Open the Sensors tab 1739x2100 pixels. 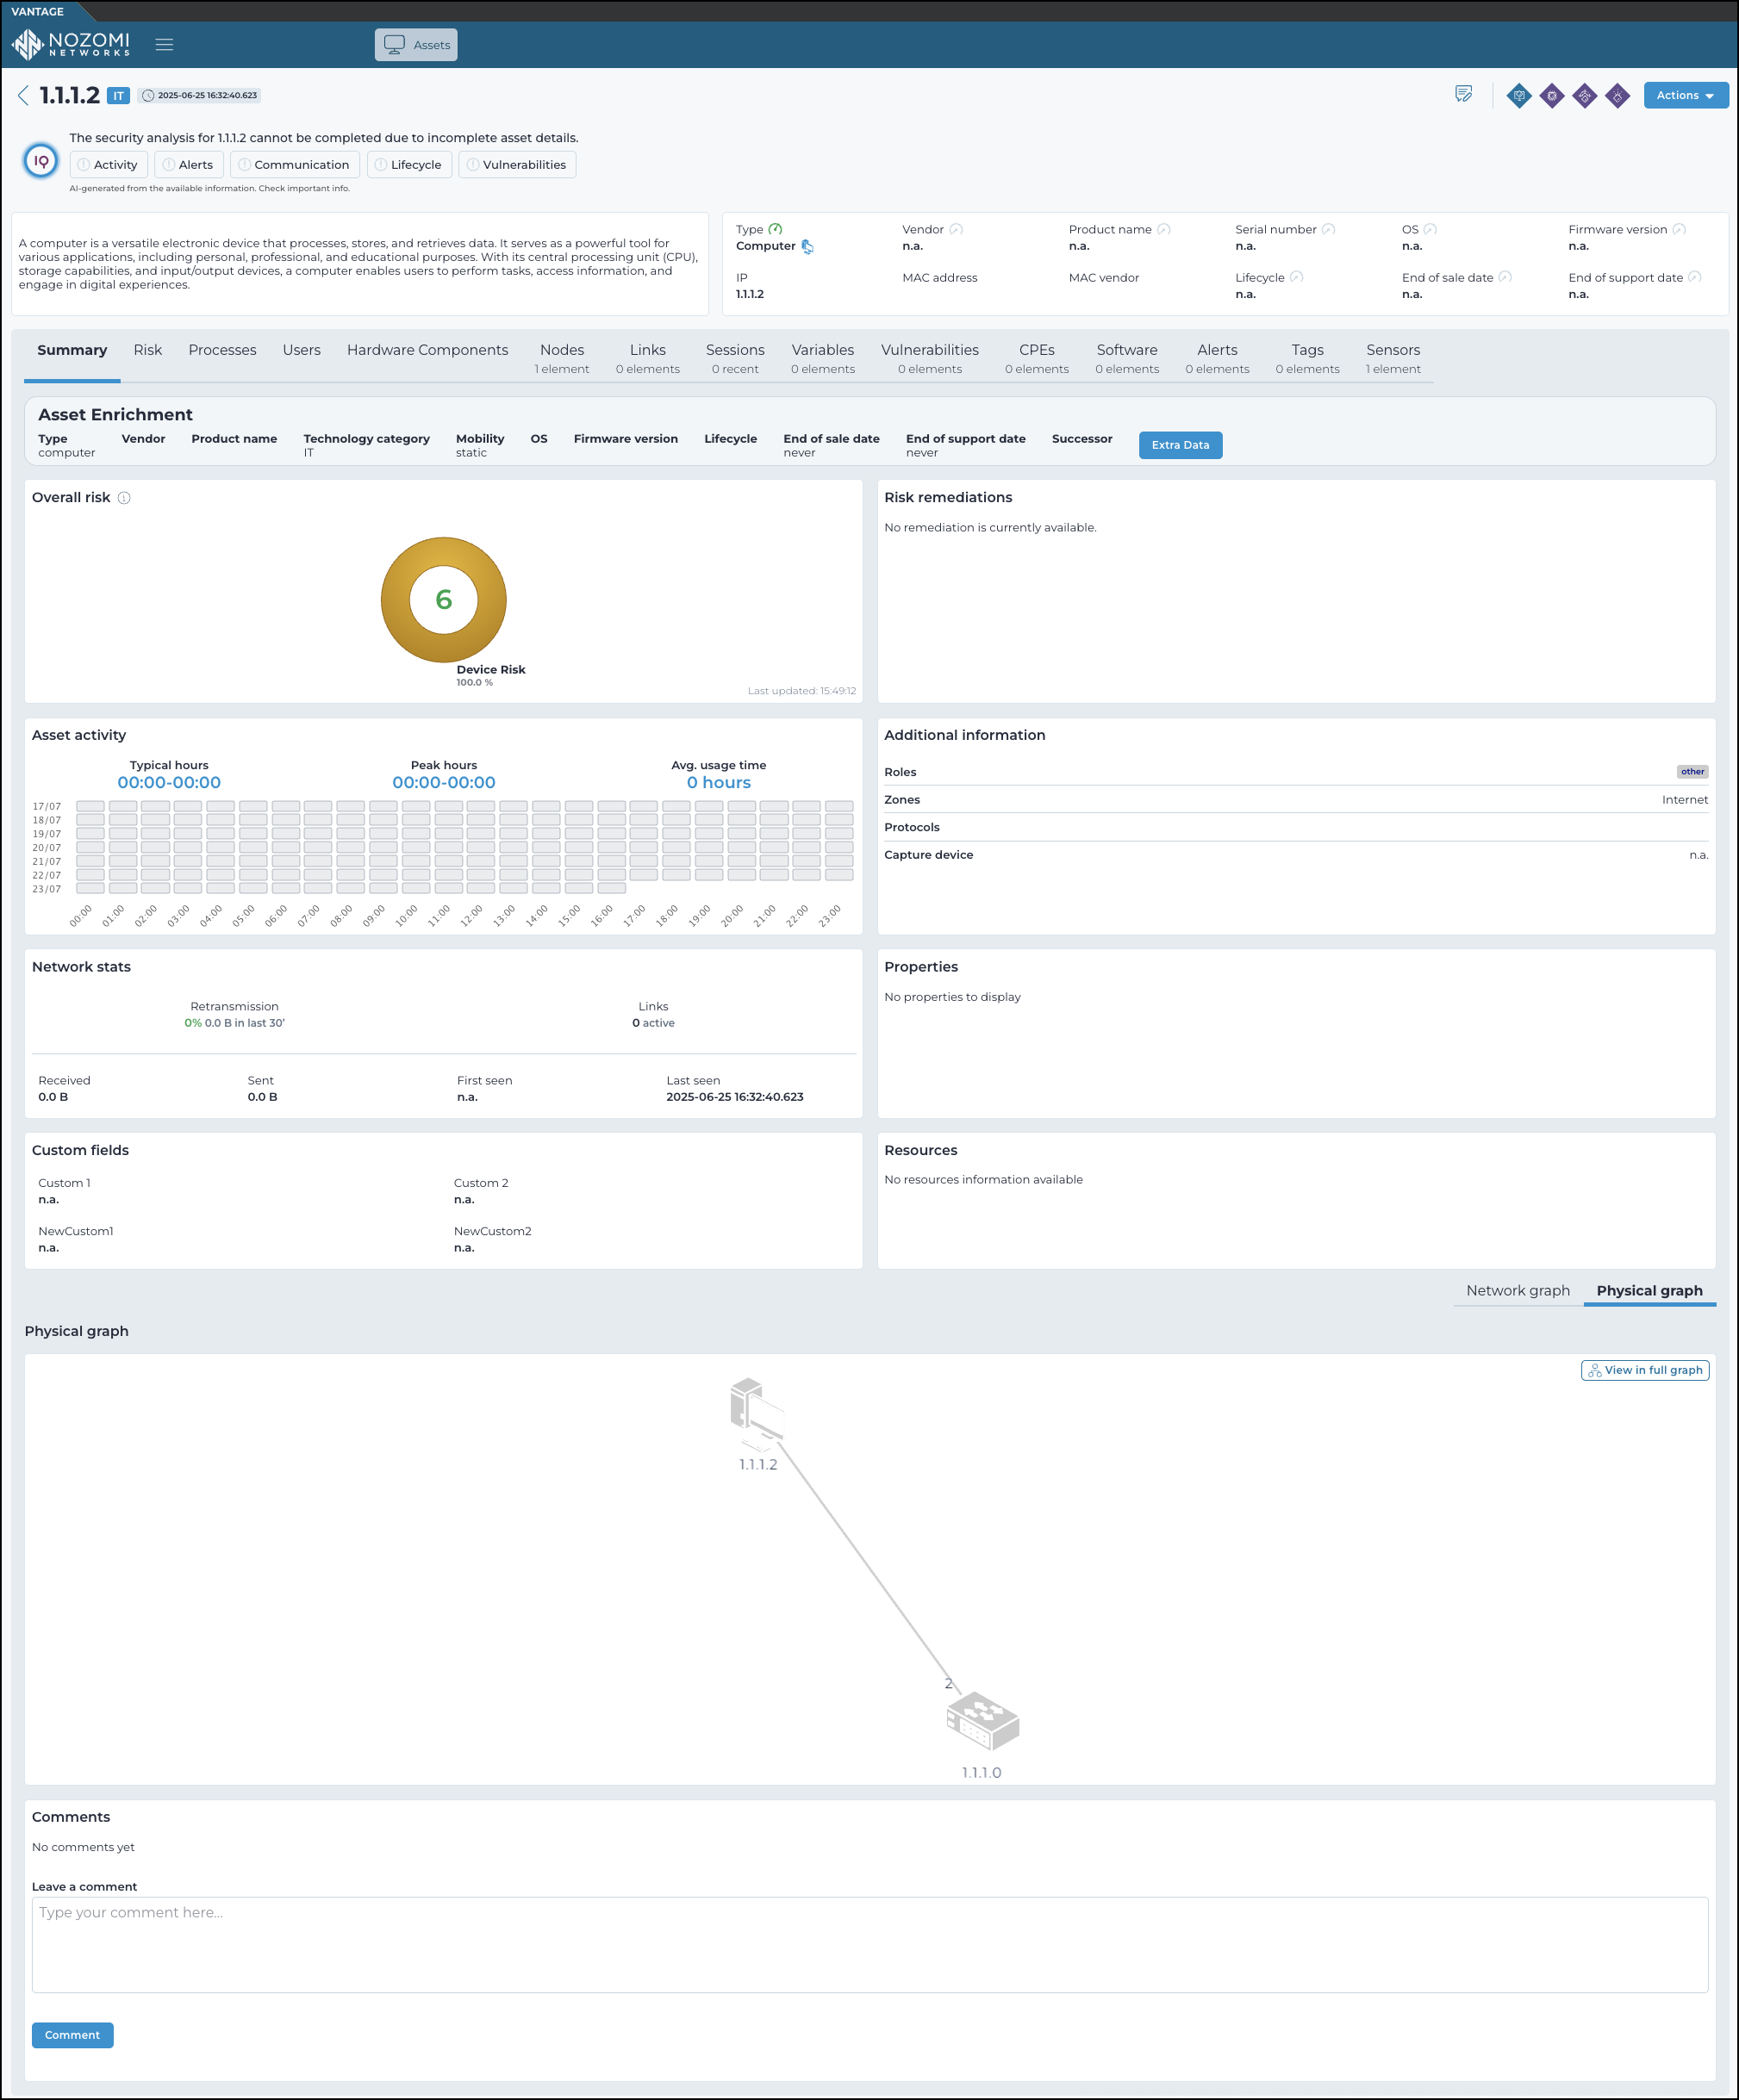coord(1393,358)
